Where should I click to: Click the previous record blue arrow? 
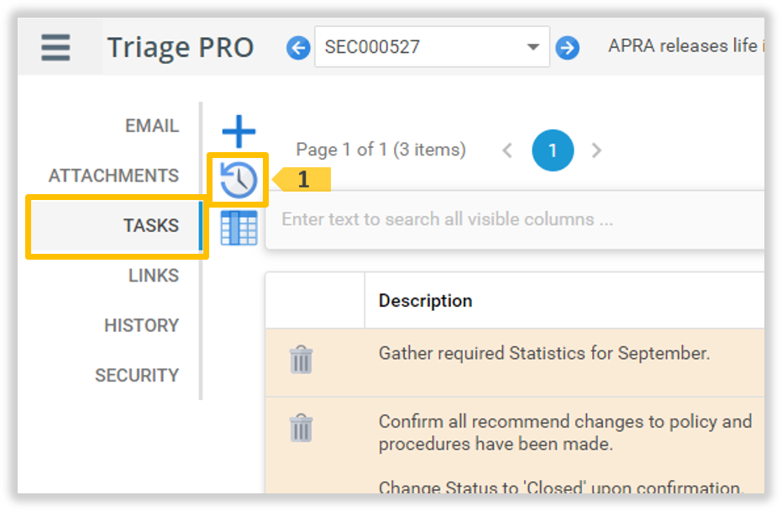point(298,48)
